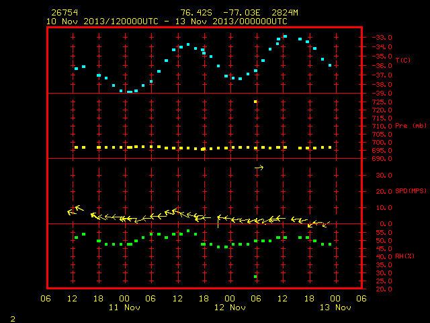This screenshot has width=430, height=323.
Task: Click the lowest cyan temperature point near -39.0
Action: (130, 92)
